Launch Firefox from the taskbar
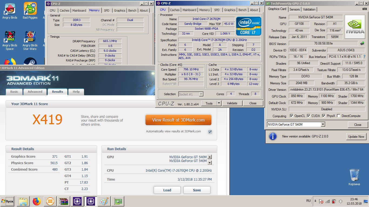The image size is (369, 207). coord(37,201)
